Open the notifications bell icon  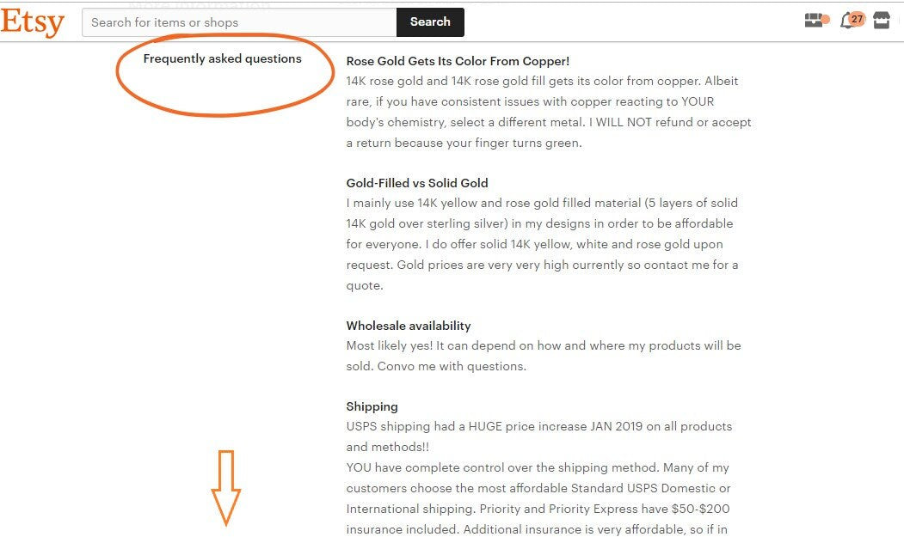pos(847,21)
